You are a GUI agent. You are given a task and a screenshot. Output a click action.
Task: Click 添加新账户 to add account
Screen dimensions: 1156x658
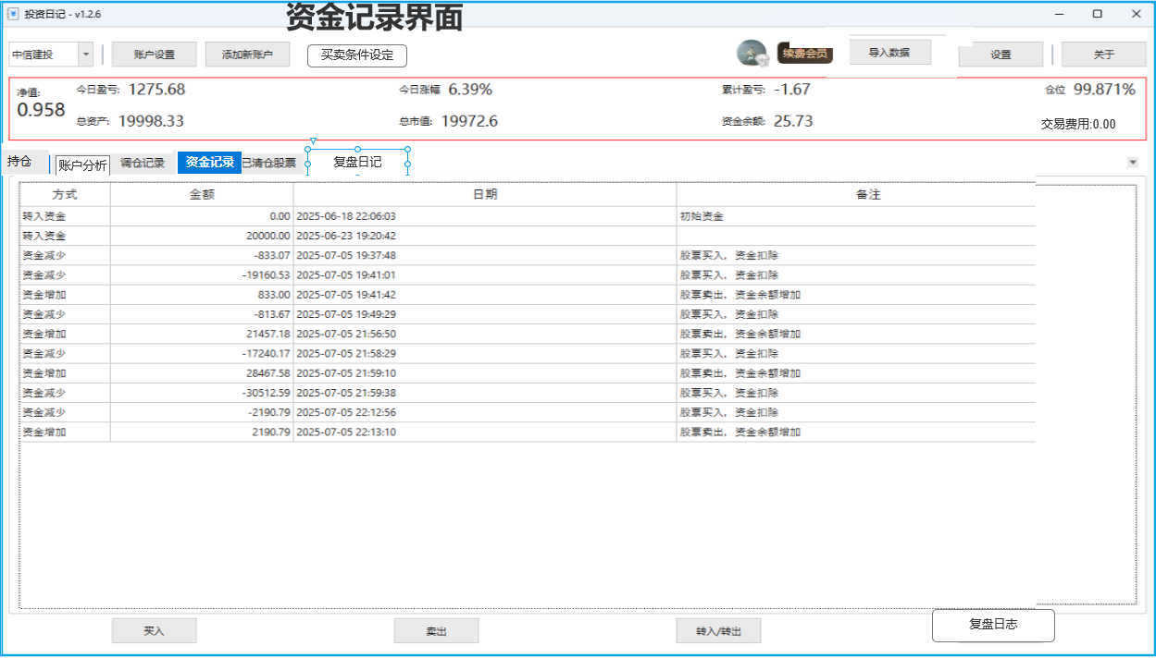coord(247,54)
